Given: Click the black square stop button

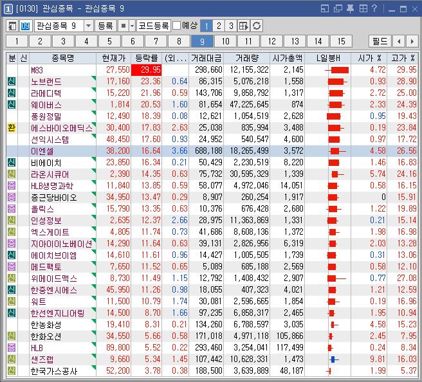Looking at the screenshot, I should pos(124,26).
